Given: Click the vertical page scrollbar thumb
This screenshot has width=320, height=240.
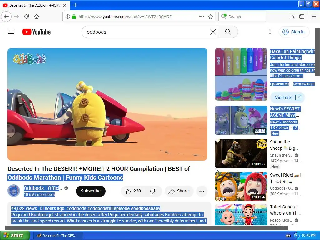Looking at the screenshot, I should [317, 52].
